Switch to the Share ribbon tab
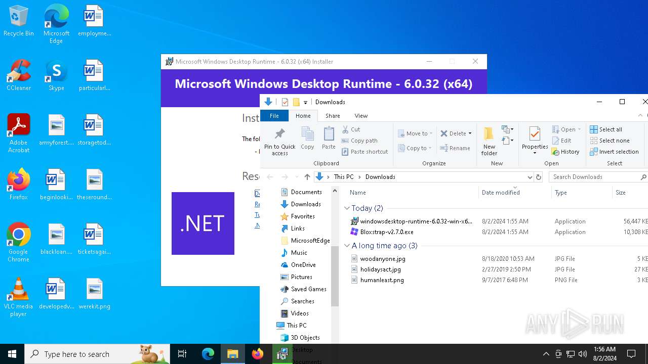 coord(333,116)
